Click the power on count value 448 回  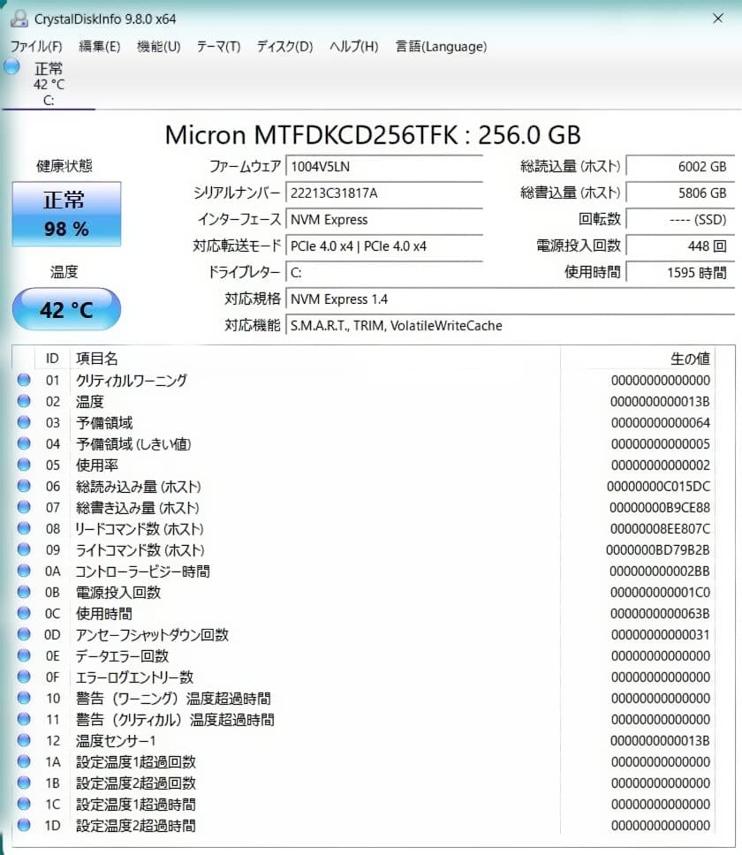point(680,246)
